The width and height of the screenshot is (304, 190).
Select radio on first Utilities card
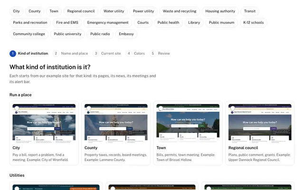17,189
